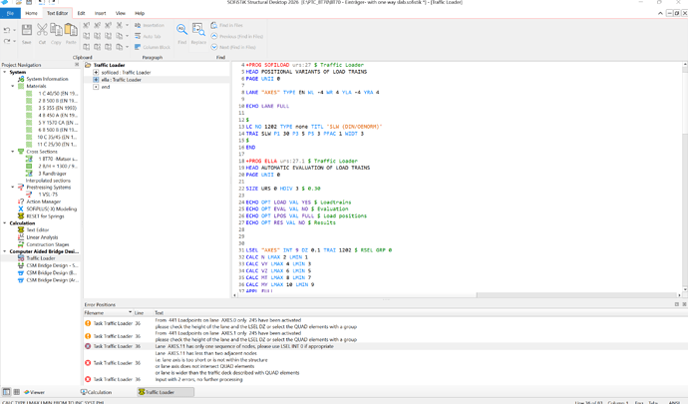This screenshot has height=404, width=688.
Task: Switch to the Home ribbon tab
Action: tap(31, 13)
